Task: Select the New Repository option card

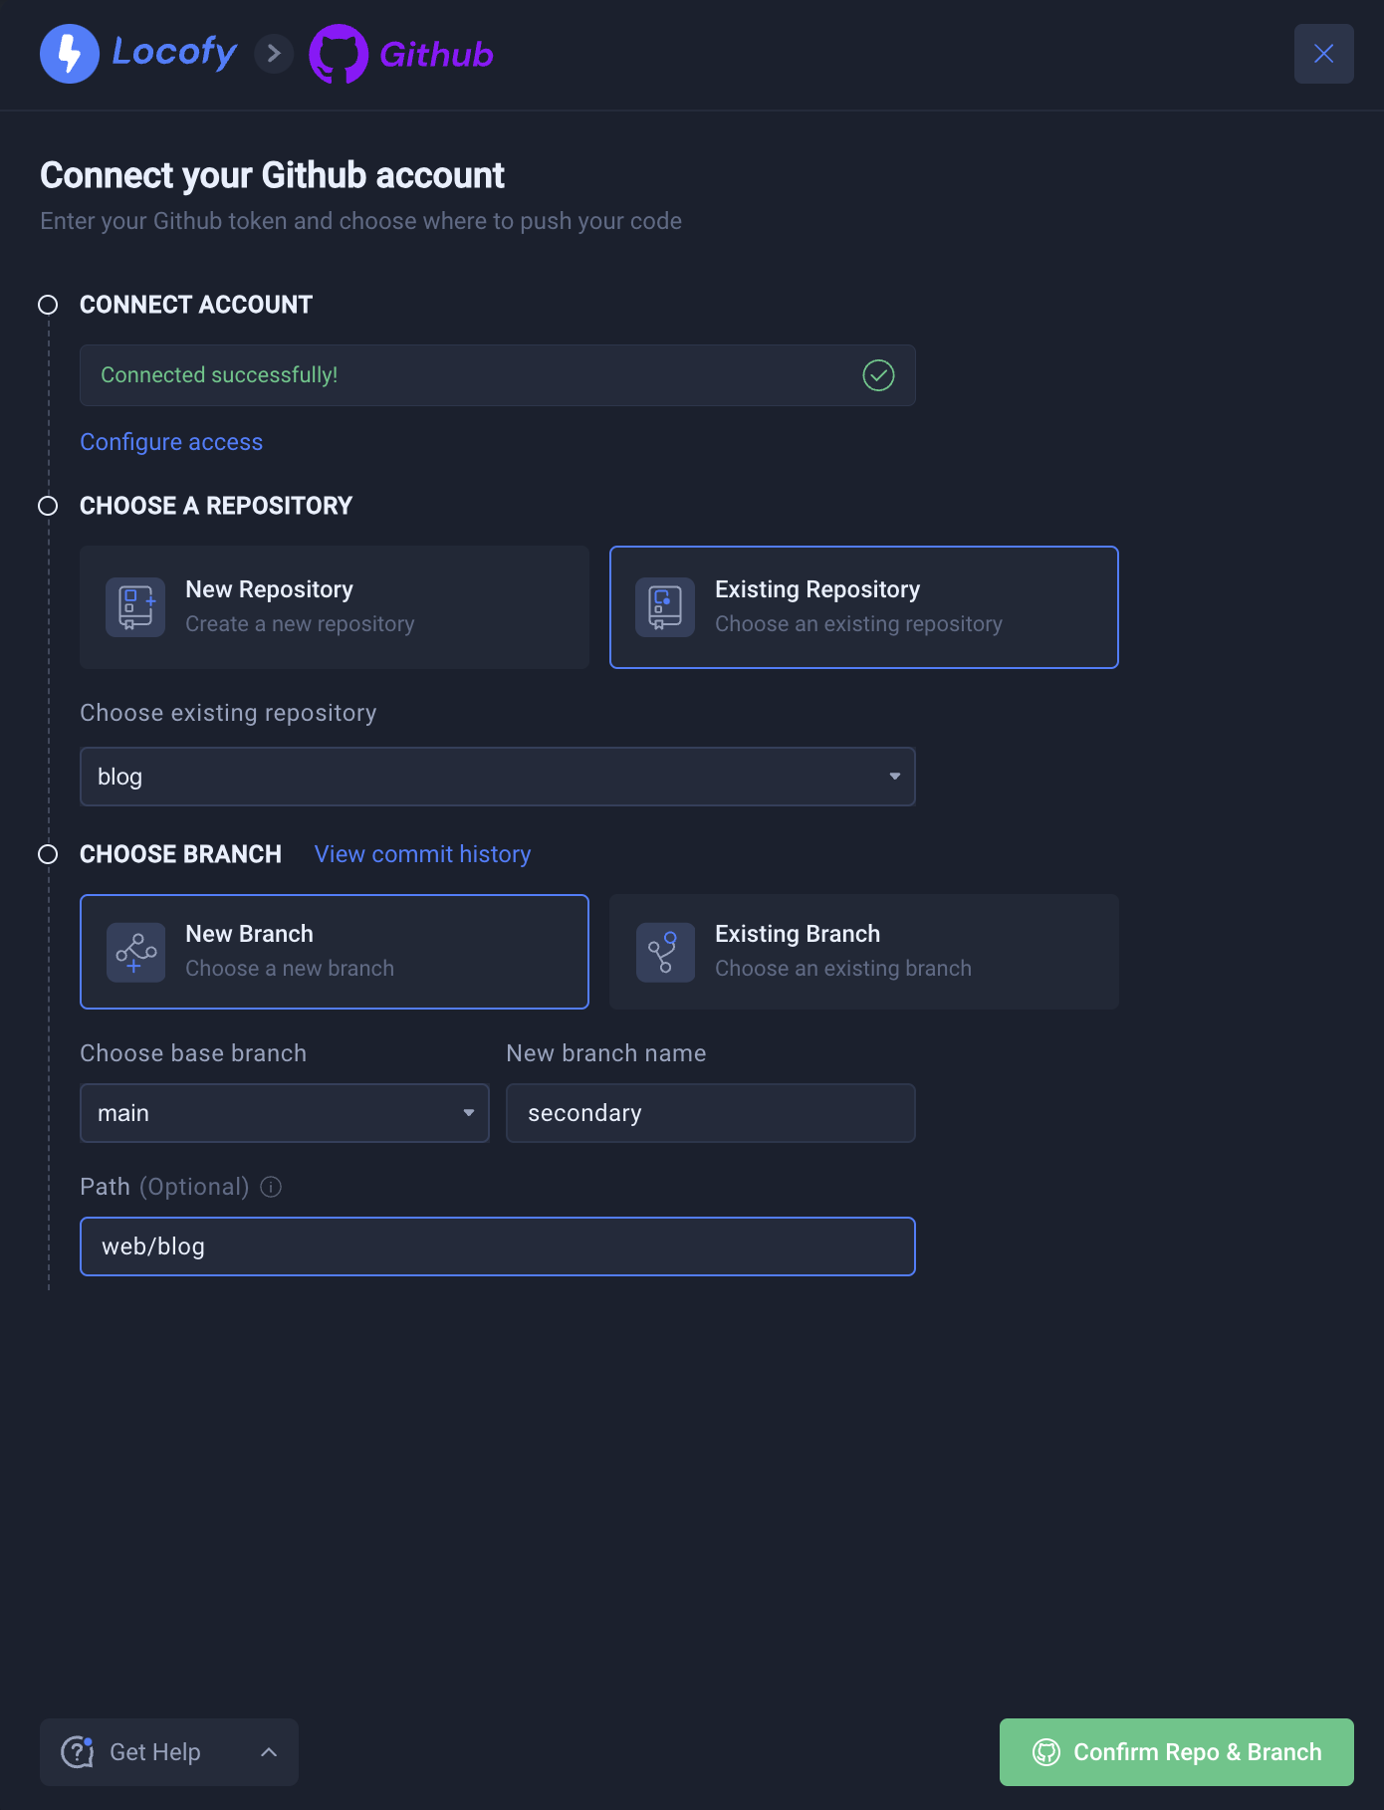Action: [x=335, y=607]
